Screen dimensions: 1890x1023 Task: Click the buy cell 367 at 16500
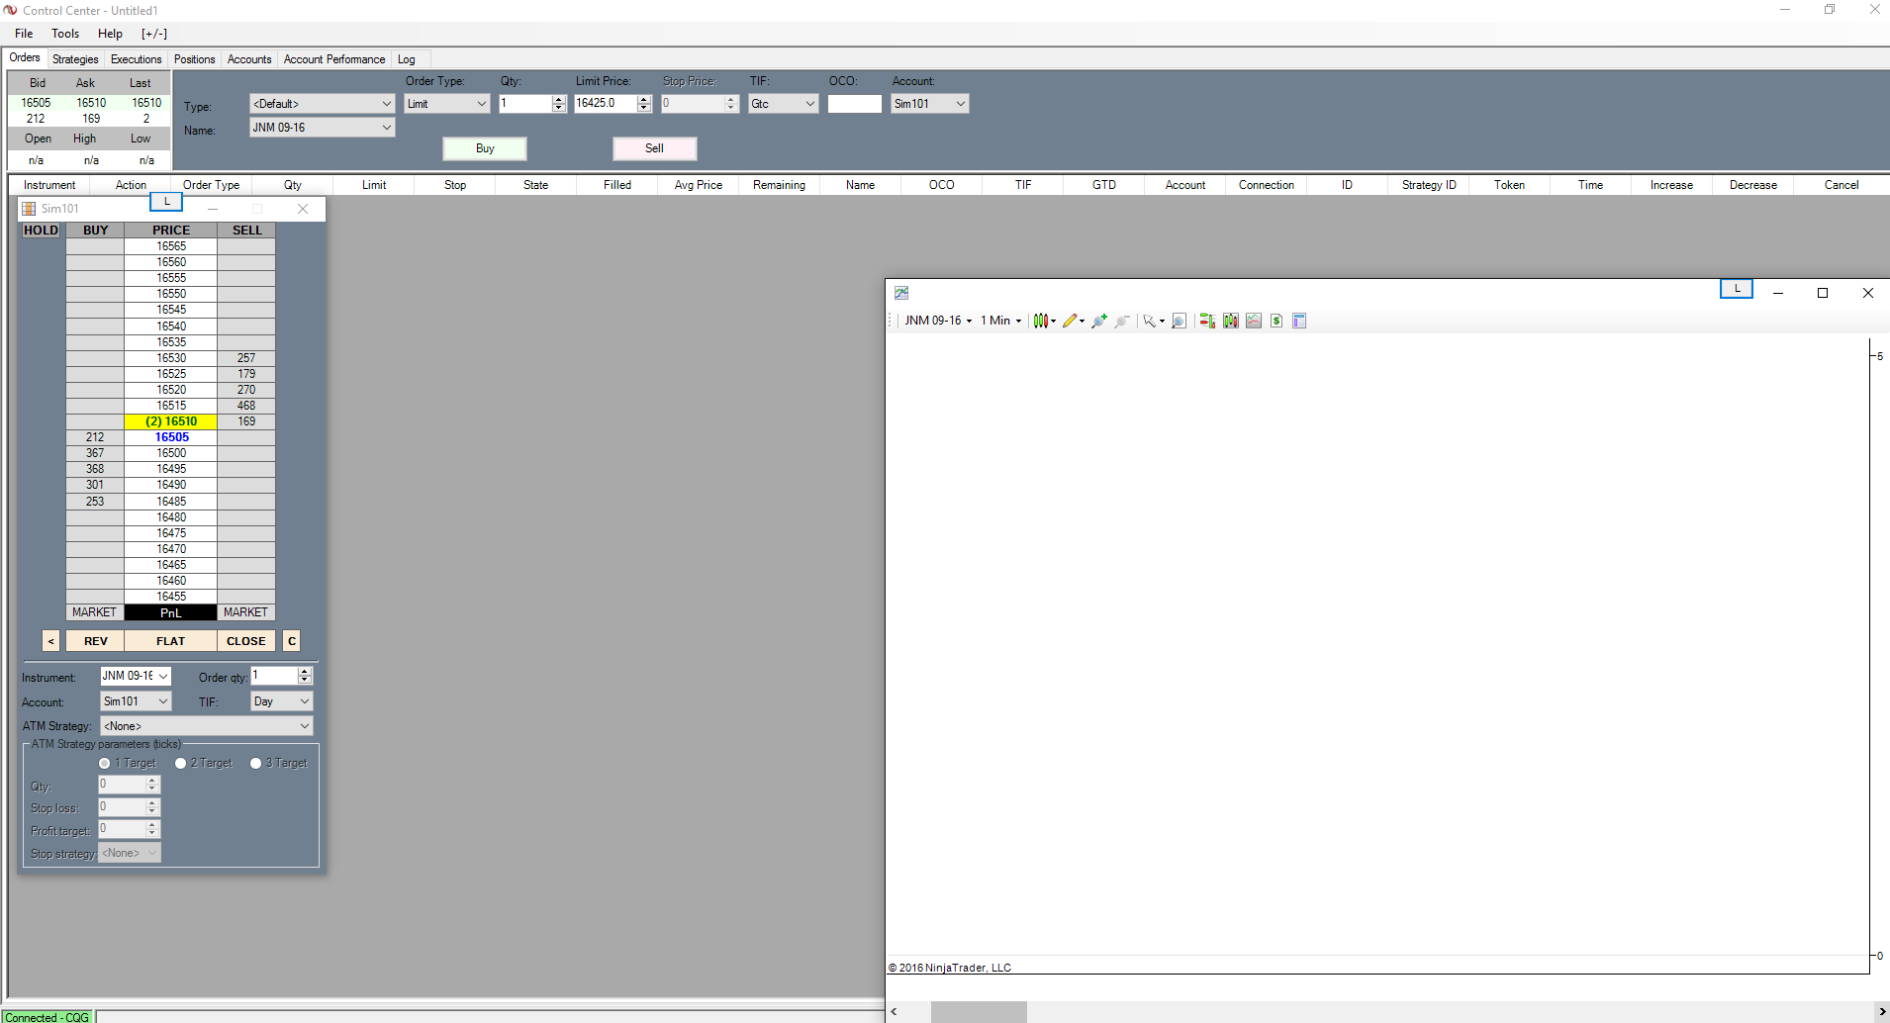(95, 453)
